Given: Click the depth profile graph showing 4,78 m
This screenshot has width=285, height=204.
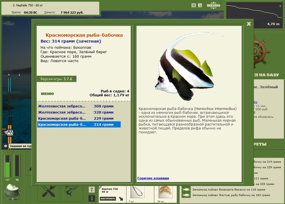Looking at the screenshot, I should point(254,15).
